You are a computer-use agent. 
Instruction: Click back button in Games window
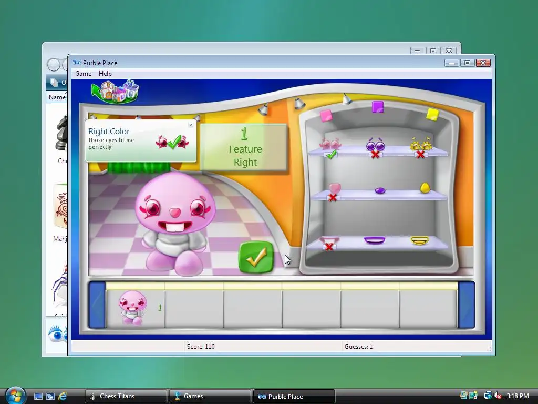pos(54,65)
